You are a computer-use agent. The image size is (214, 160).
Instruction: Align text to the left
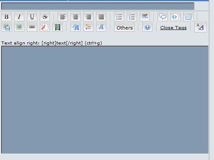(63, 17)
